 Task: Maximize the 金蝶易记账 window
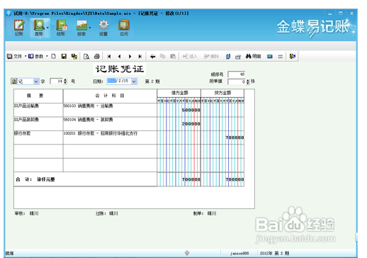[x=341, y=13]
